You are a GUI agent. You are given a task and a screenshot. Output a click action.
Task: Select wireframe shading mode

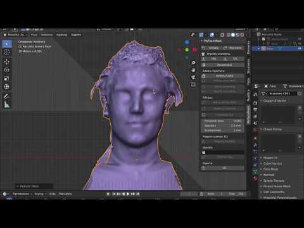229,35
